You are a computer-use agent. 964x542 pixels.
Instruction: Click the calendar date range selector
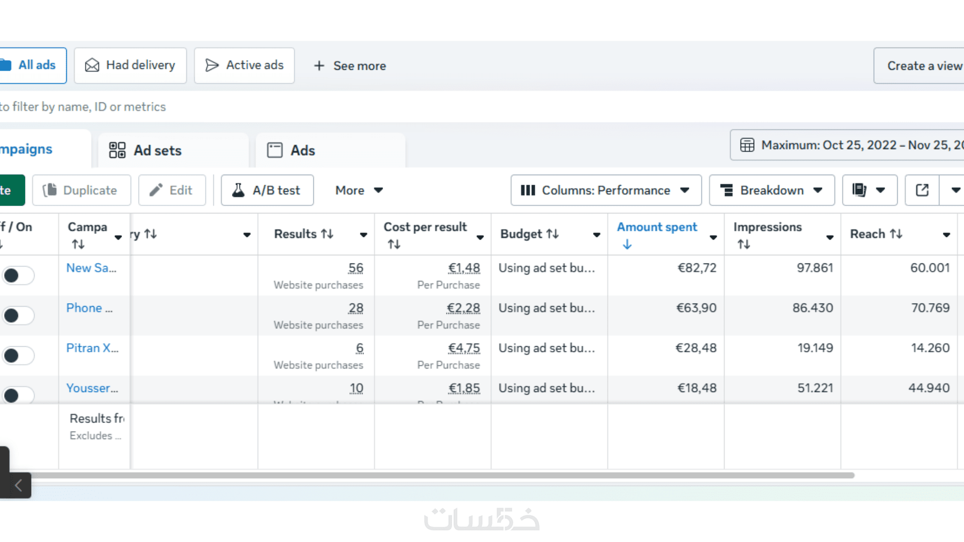(x=849, y=145)
